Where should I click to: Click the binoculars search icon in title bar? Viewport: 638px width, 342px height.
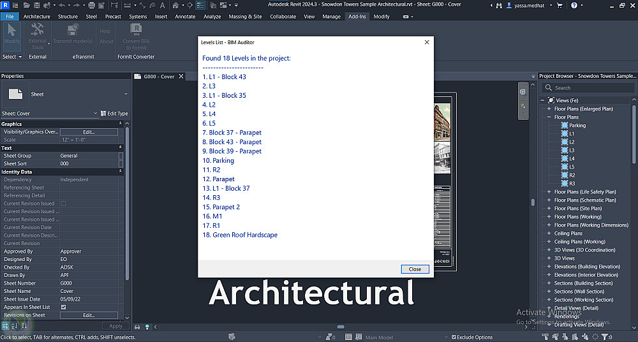pos(499,5)
